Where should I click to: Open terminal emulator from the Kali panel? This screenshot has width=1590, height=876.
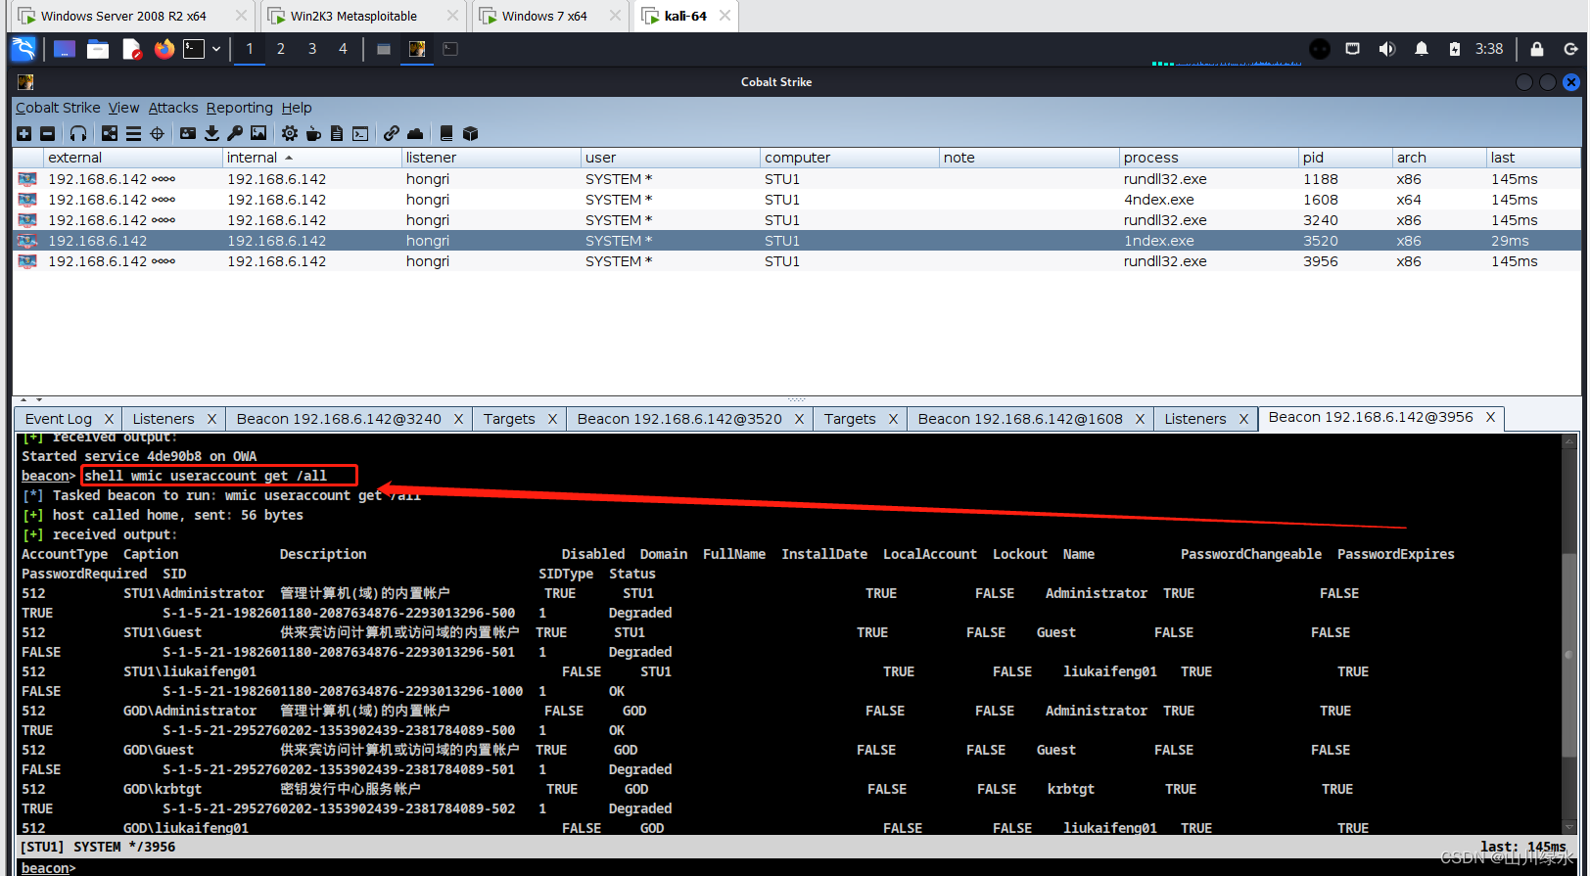194,49
